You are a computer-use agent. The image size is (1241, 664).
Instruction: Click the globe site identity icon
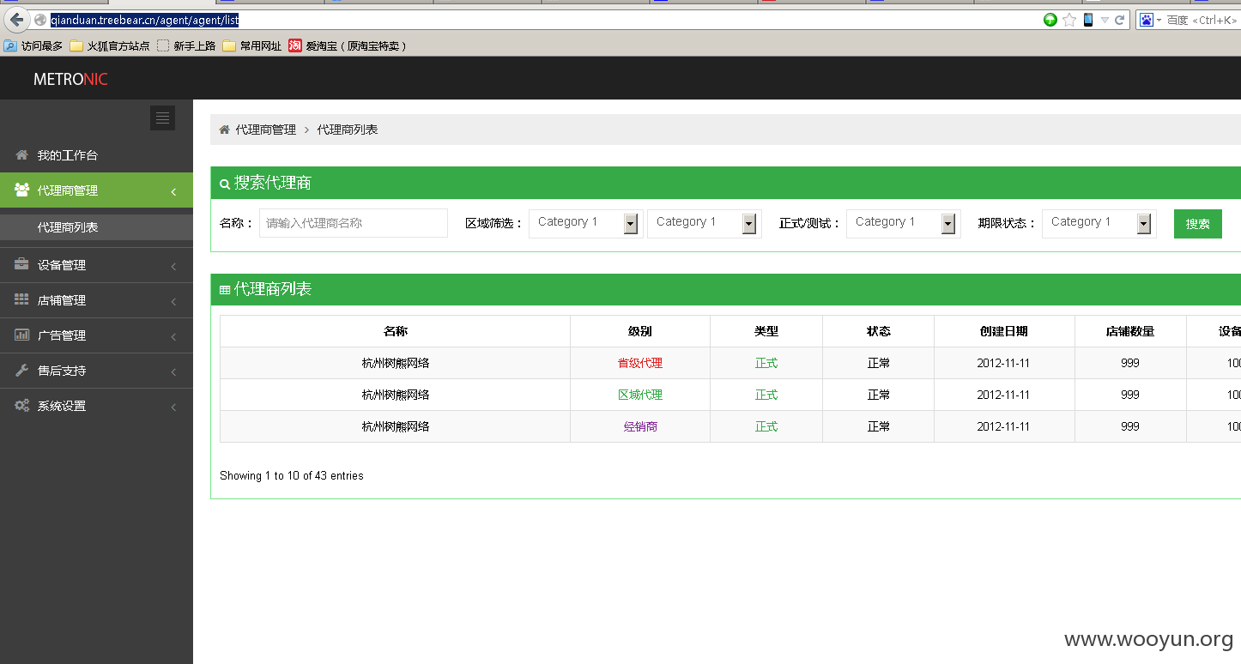click(39, 20)
